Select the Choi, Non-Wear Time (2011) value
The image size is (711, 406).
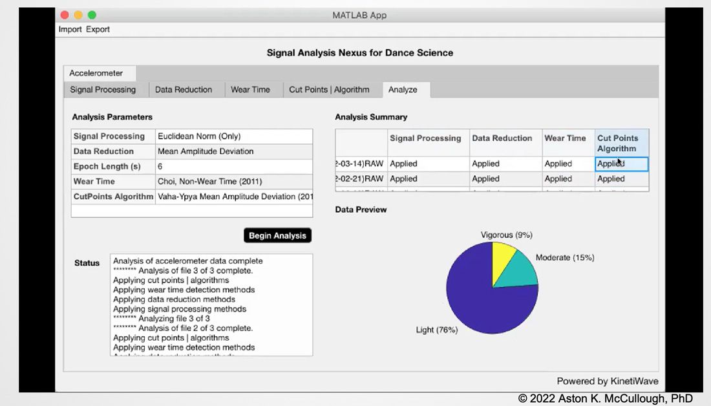(x=234, y=182)
